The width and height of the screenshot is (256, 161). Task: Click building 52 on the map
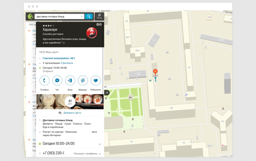[x=131, y=142]
